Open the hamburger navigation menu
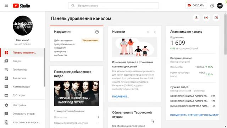The height and width of the screenshot is (128, 227). point(6,6)
